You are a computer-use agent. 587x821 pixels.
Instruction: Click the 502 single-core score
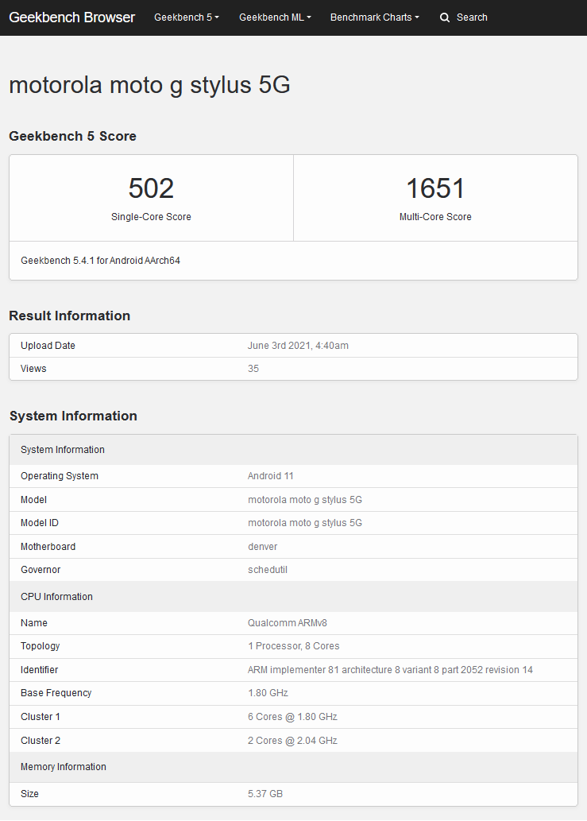(x=151, y=188)
